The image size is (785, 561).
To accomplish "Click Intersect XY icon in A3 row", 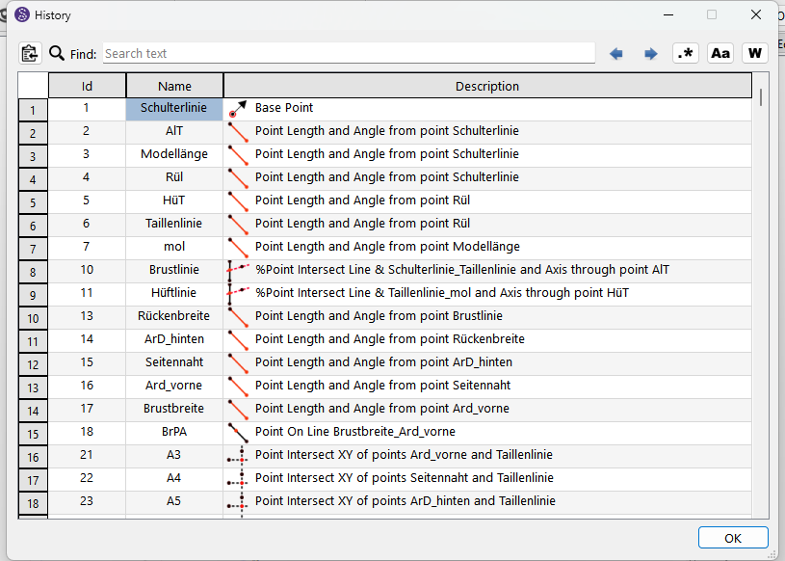I will click(x=237, y=456).
